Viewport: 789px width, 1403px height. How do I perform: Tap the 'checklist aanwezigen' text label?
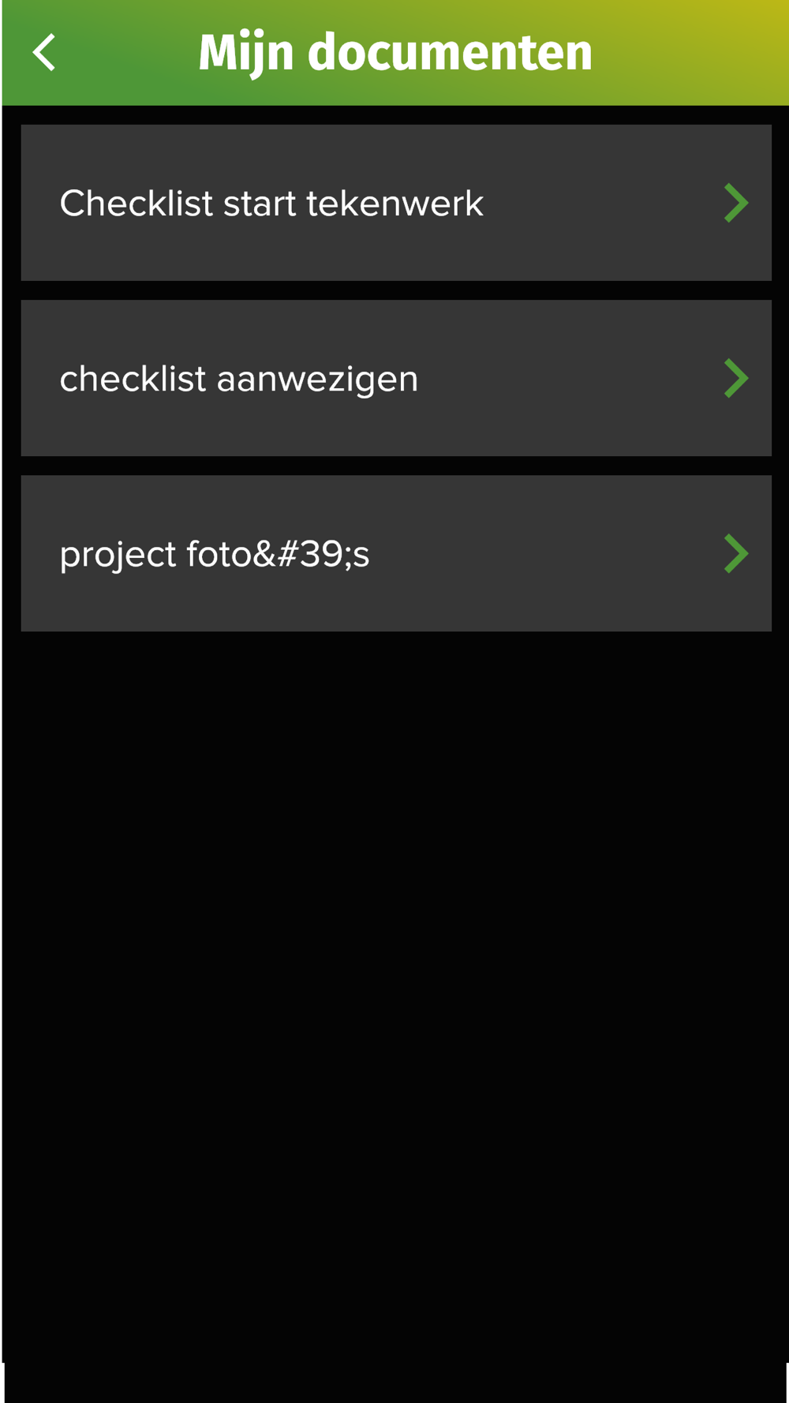click(239, 380)
